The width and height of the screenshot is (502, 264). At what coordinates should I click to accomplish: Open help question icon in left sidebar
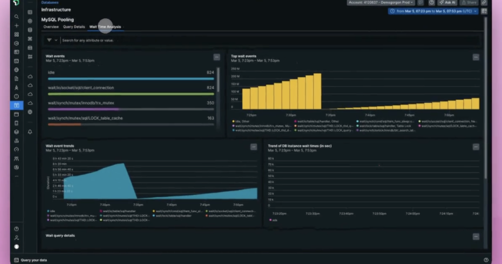tap(17, 229)
